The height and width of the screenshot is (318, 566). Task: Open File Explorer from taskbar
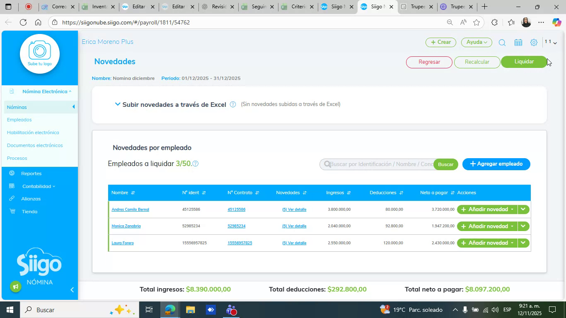190,310
